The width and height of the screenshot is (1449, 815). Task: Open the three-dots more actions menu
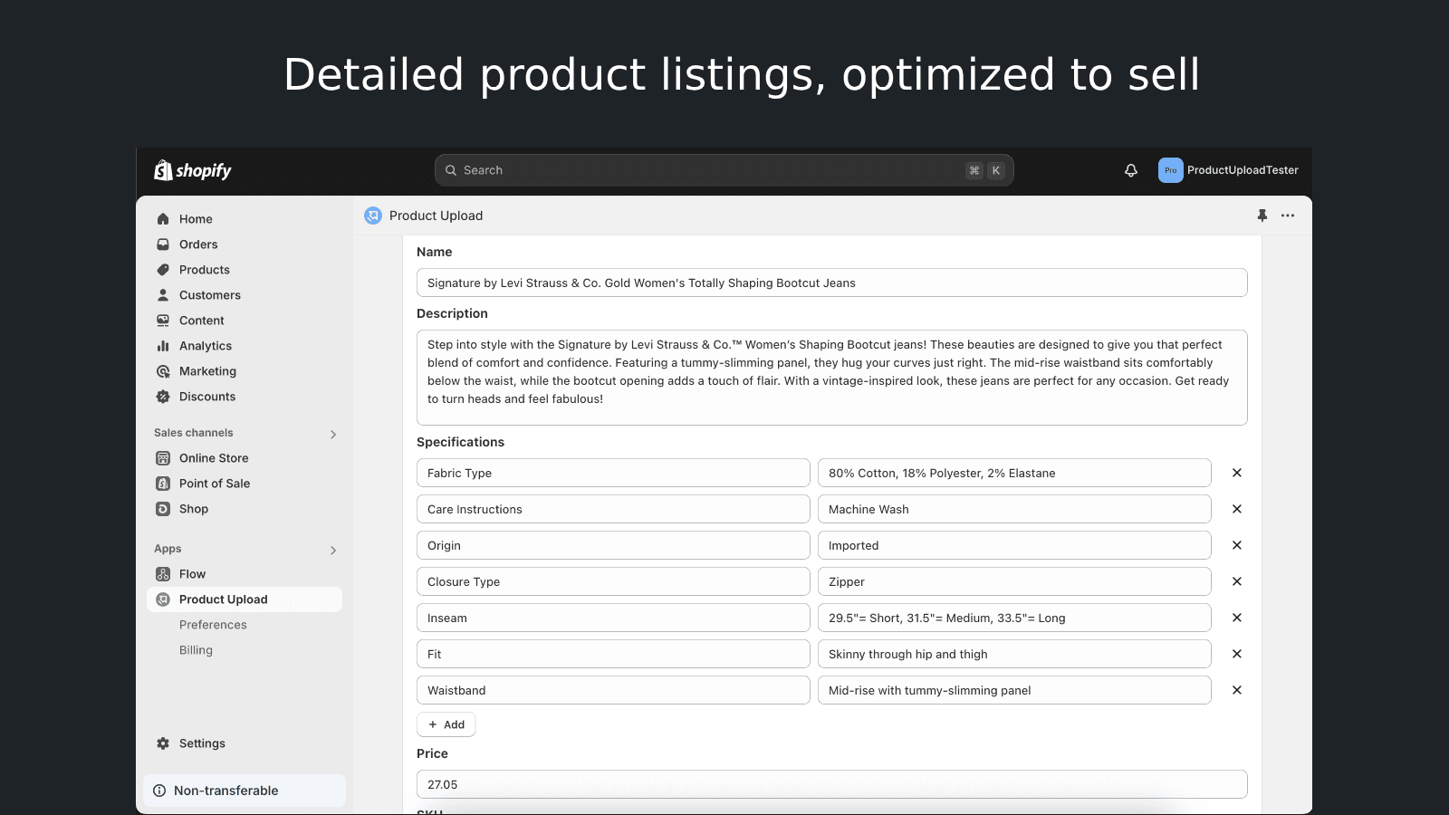[1288, 216]
